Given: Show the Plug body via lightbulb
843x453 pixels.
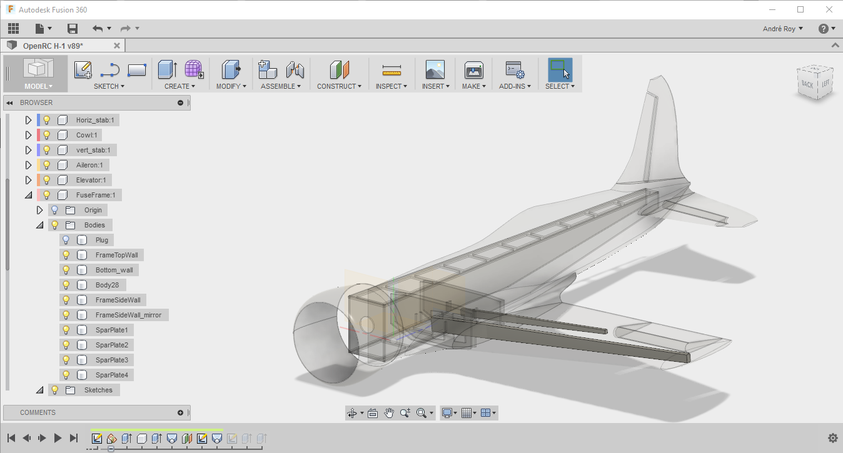Looking at the screenshot, I should point(66,240).
